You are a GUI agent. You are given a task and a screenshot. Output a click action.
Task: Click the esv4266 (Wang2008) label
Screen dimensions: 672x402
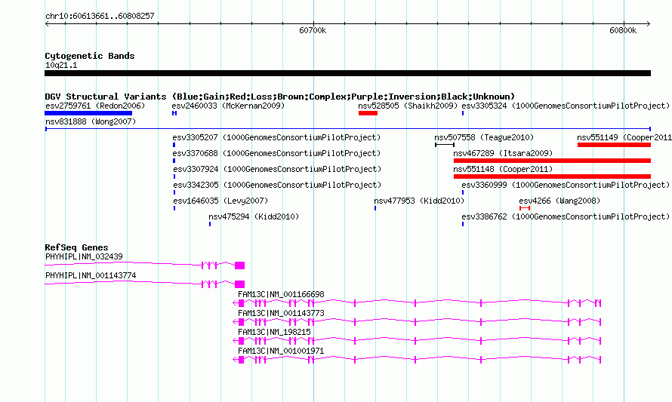(559, 201)
